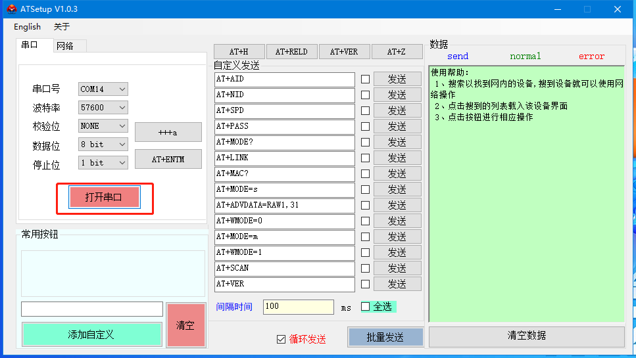Check the box next to AT+AID
The width and height of the screenshot is (636, 358).
[x=365, y=79]
